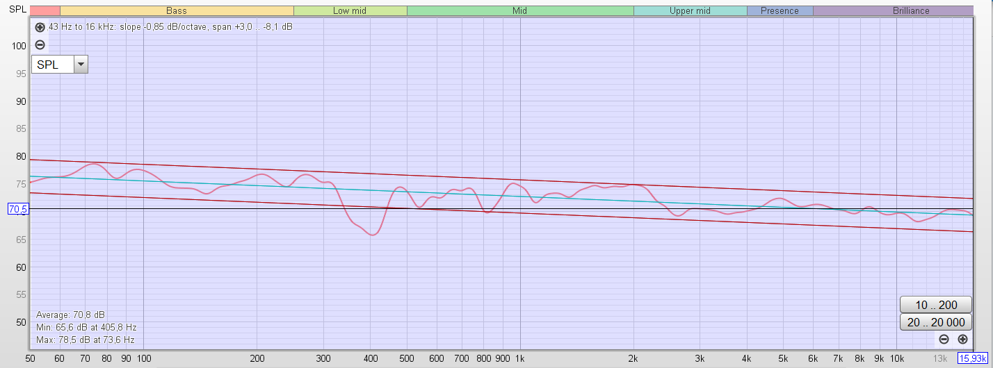The height and width of the screenshot is (368, 993).
Task: Click the 1k frequency axis label
Action: click(519, 358)
